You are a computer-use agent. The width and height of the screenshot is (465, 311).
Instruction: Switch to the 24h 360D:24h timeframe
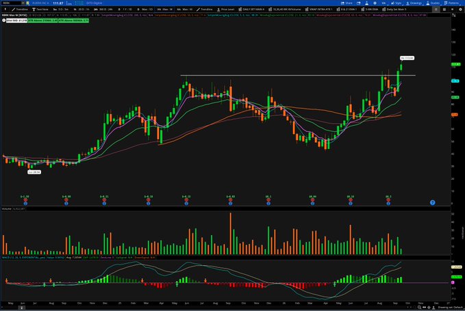pos(103,9)
